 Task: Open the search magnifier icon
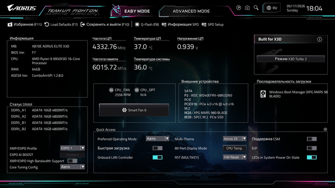(256, 8)
